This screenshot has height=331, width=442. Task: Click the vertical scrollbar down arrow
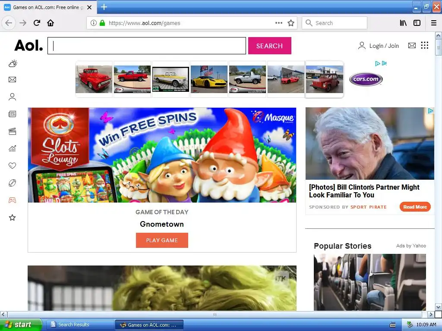point(438,307)
